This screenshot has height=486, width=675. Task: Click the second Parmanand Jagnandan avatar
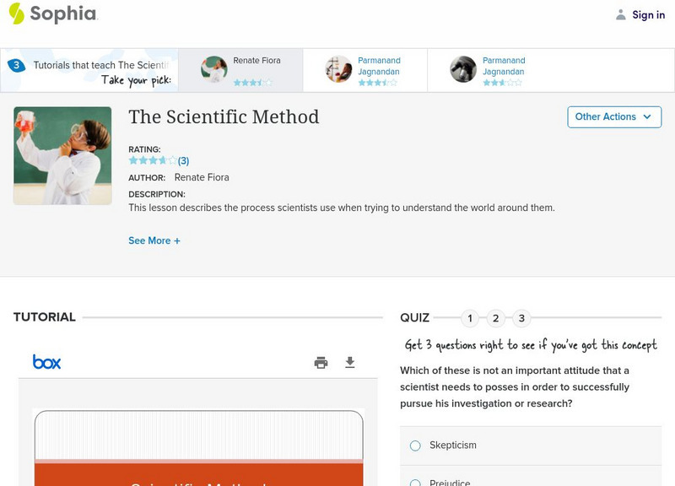(x=463, y=69)
